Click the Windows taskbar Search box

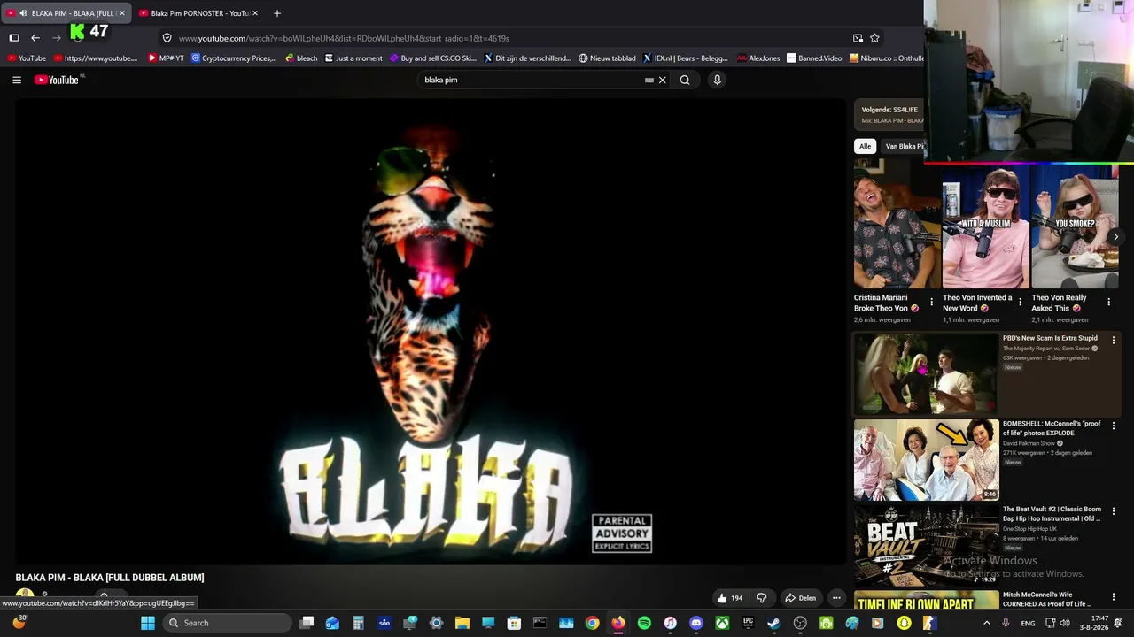[x=228, y=623]
